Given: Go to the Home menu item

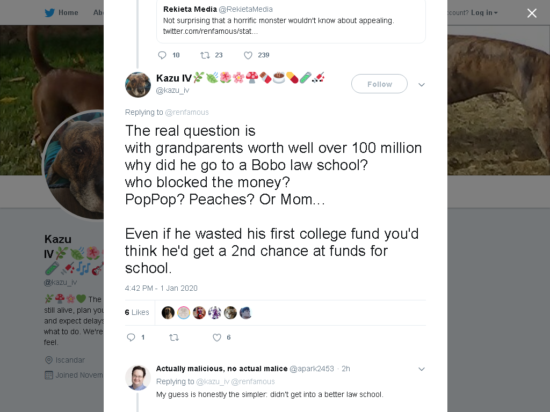Looking at the screenshot, I should (68, 13).
